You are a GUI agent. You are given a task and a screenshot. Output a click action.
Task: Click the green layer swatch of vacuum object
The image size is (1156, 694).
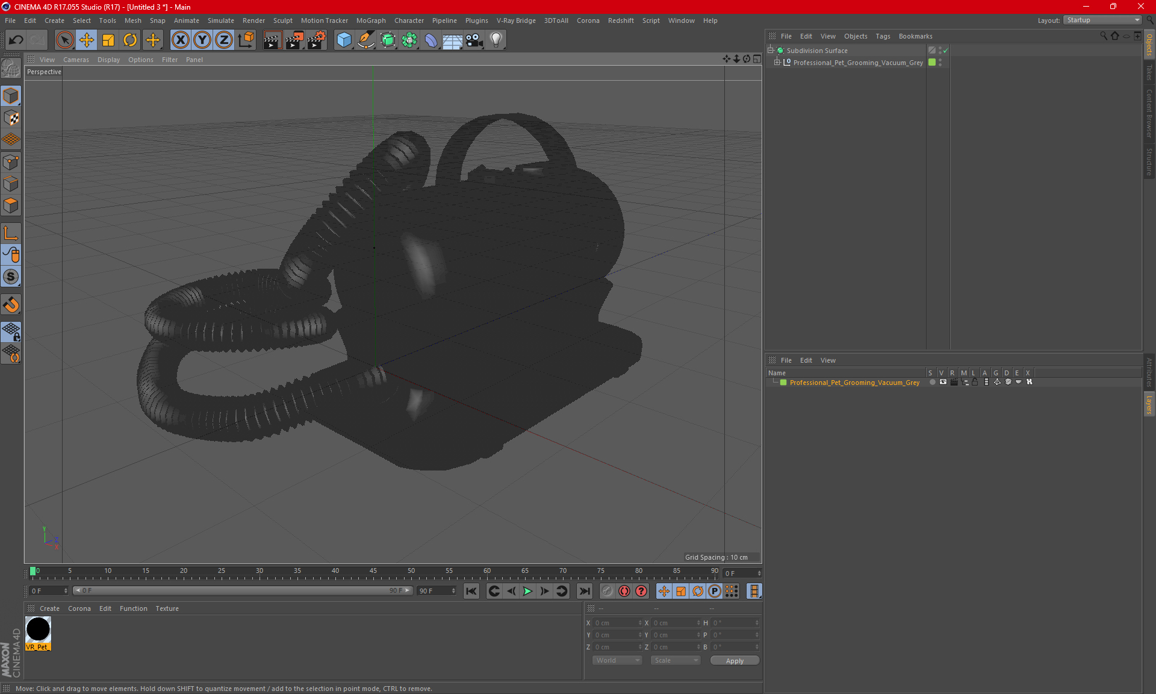(x=932, y=63)
